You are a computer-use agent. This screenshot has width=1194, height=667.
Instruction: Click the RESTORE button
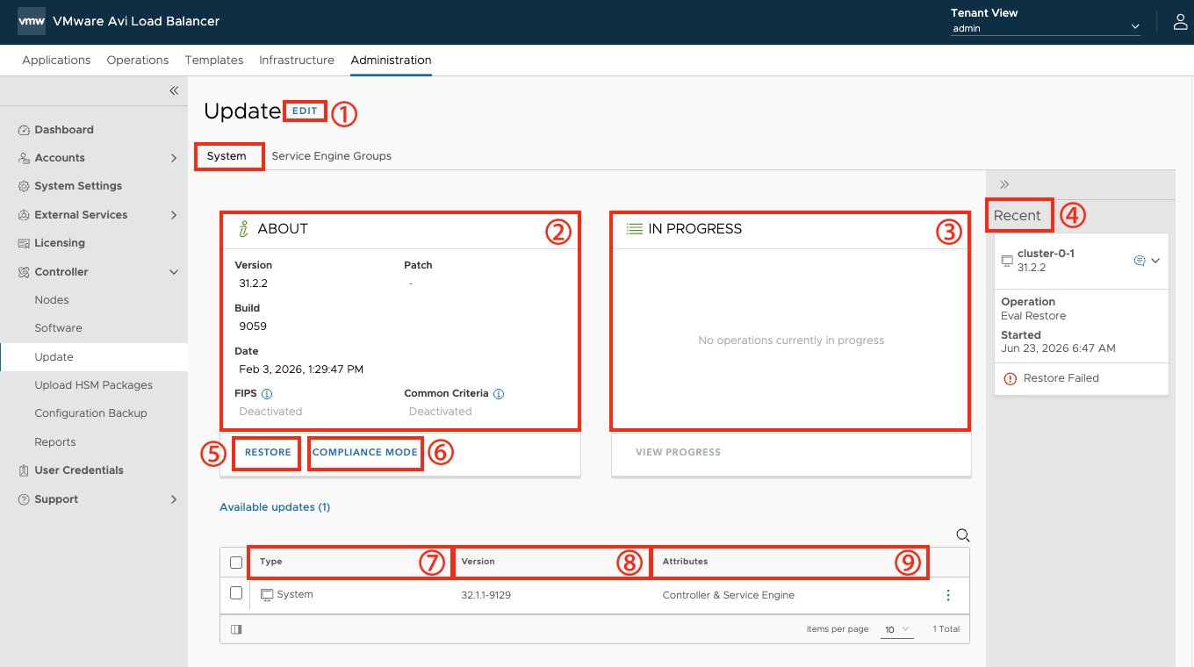click(x=268, y=453)
